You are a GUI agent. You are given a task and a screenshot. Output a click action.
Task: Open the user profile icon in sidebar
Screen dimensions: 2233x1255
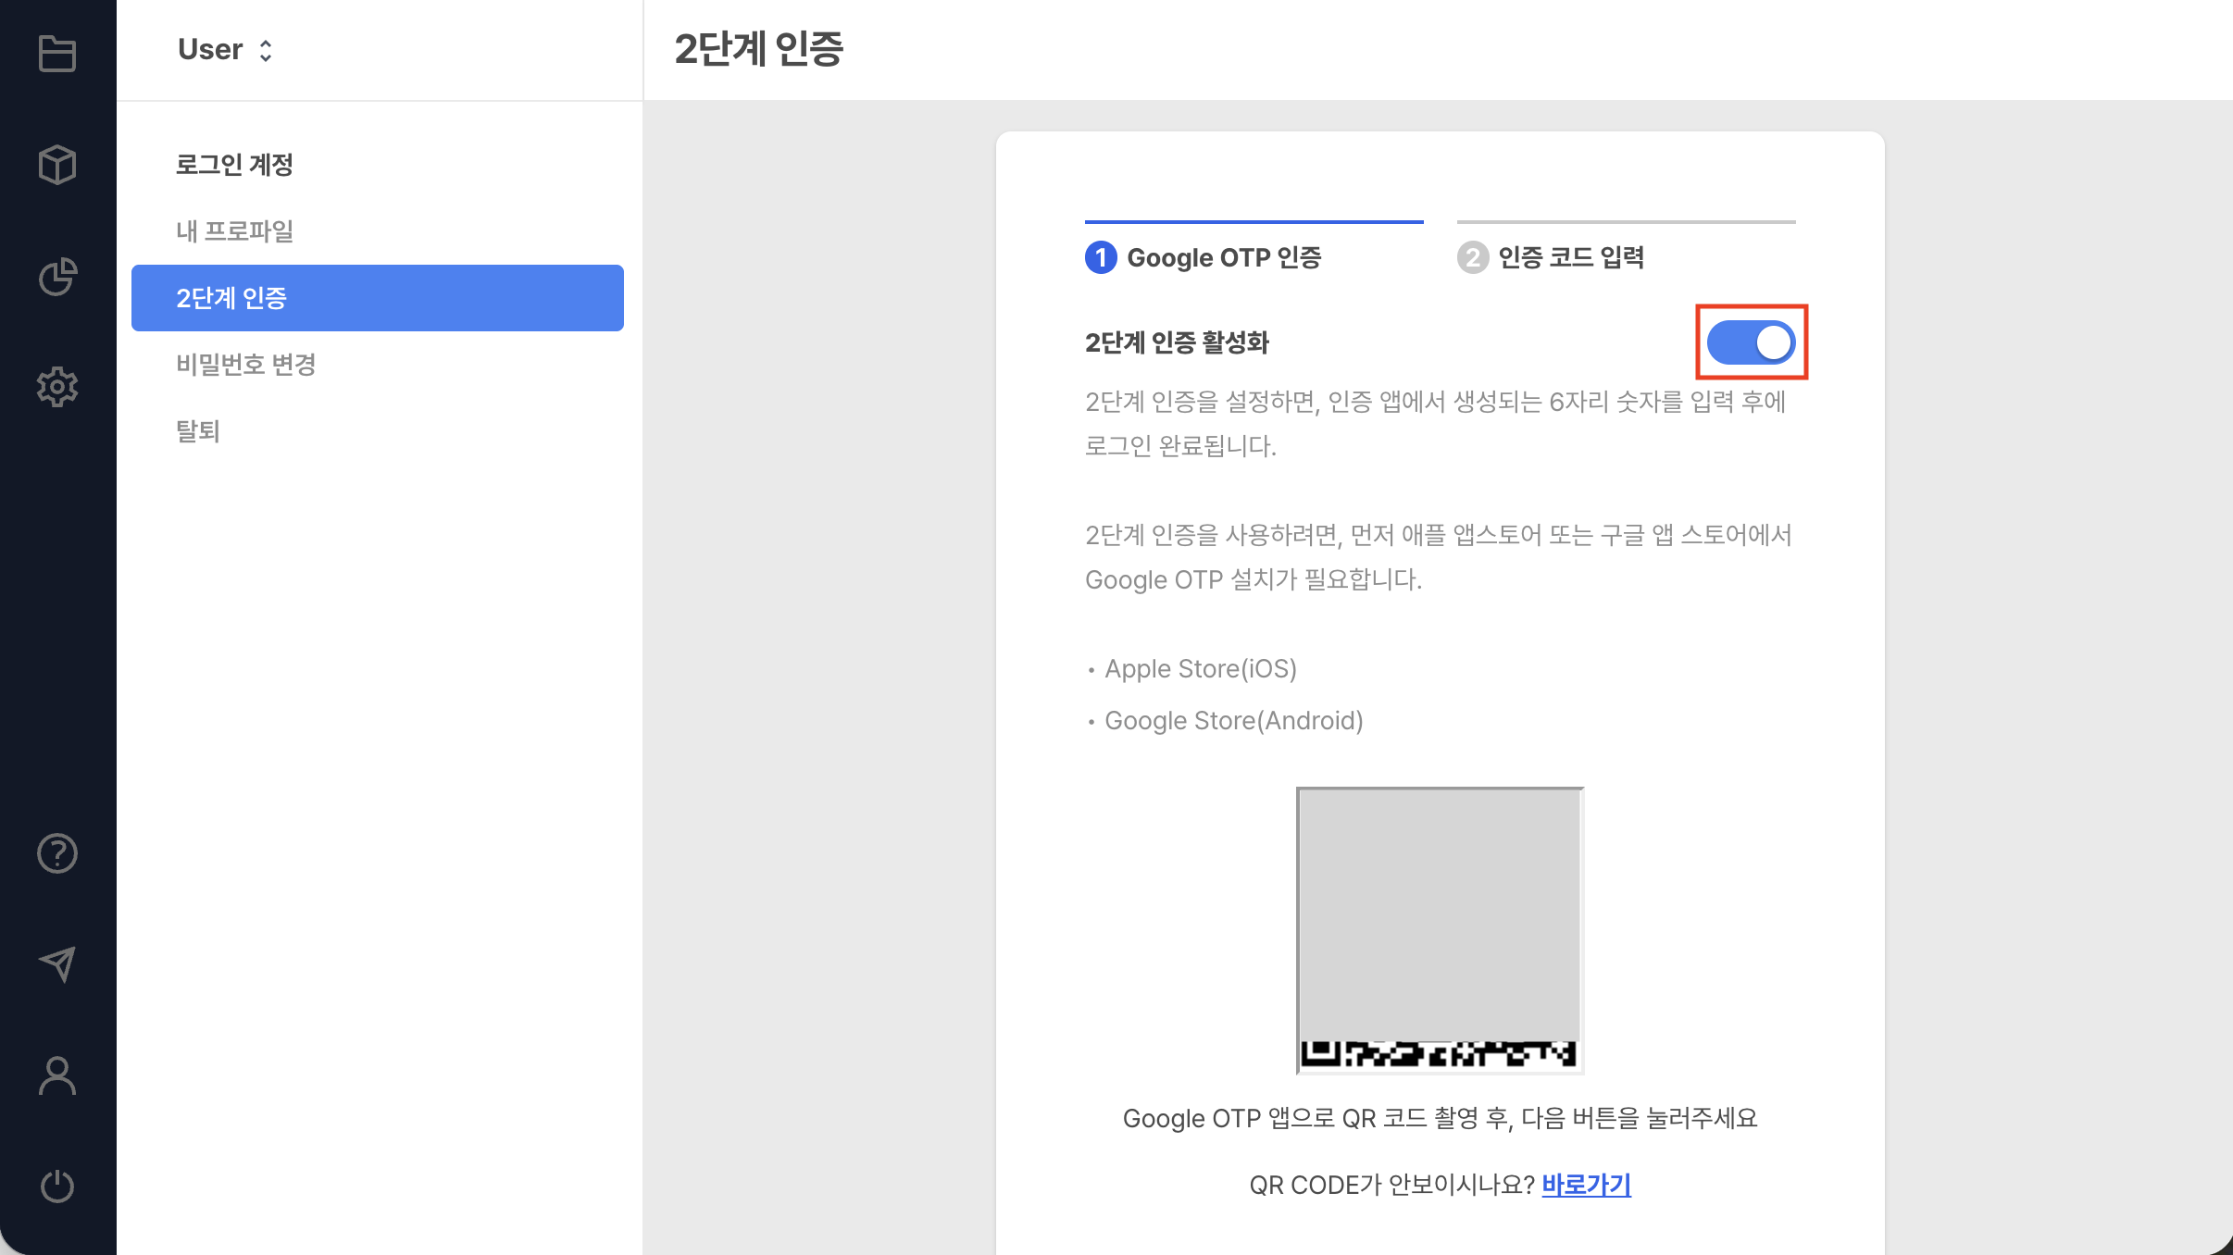(x=57, y=1075)
